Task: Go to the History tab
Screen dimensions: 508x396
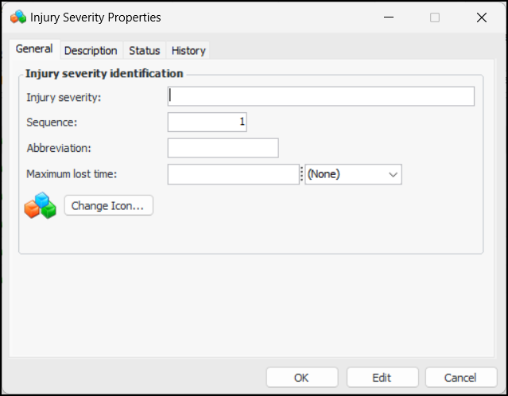Action: tap(188, 50)
